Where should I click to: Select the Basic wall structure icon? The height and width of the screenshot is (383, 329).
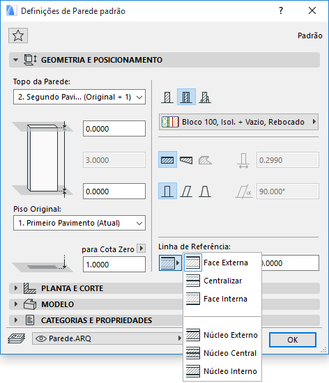[167, 97]
